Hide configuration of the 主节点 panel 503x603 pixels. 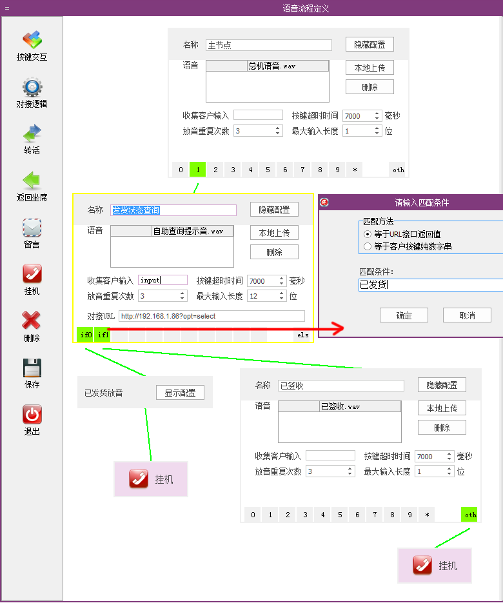(370, 44)
